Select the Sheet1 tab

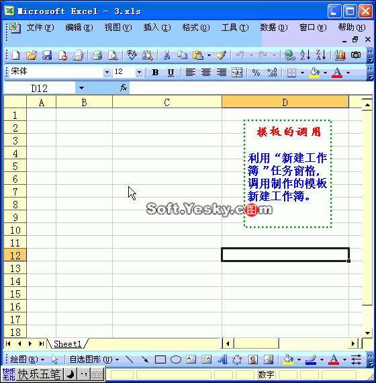click(x=67, y=344)
